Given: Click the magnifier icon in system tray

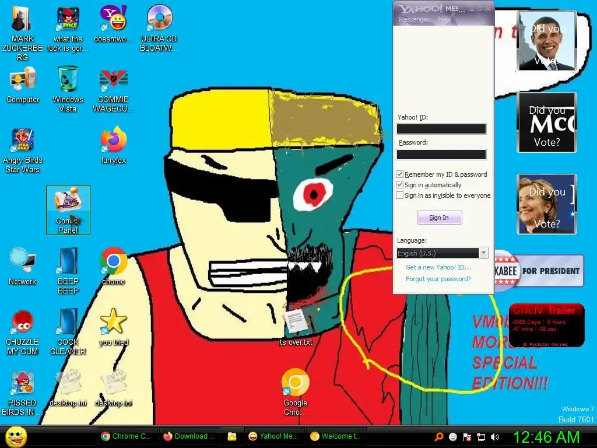Looking at the screenshot, I should [x=438, y=436].
